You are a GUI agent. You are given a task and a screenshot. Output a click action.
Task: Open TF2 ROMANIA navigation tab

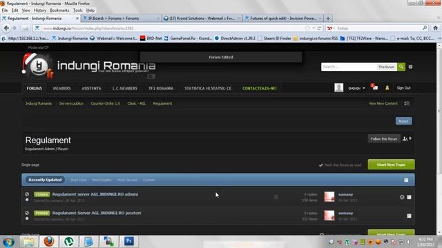161,88
